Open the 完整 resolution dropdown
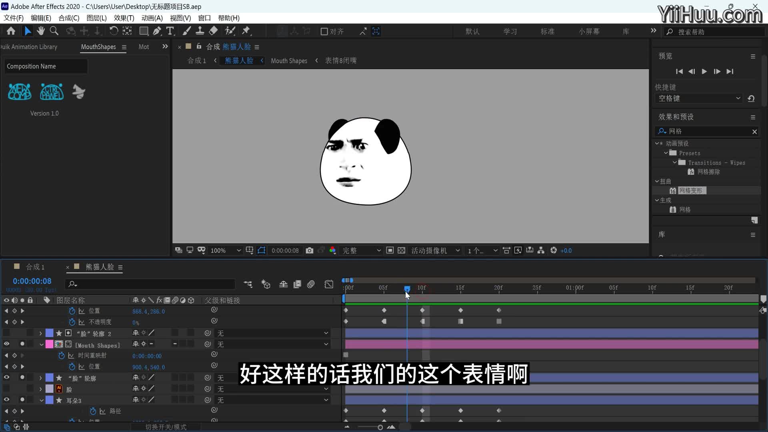Viewport: 768px width, 432px height. point(362,250)
